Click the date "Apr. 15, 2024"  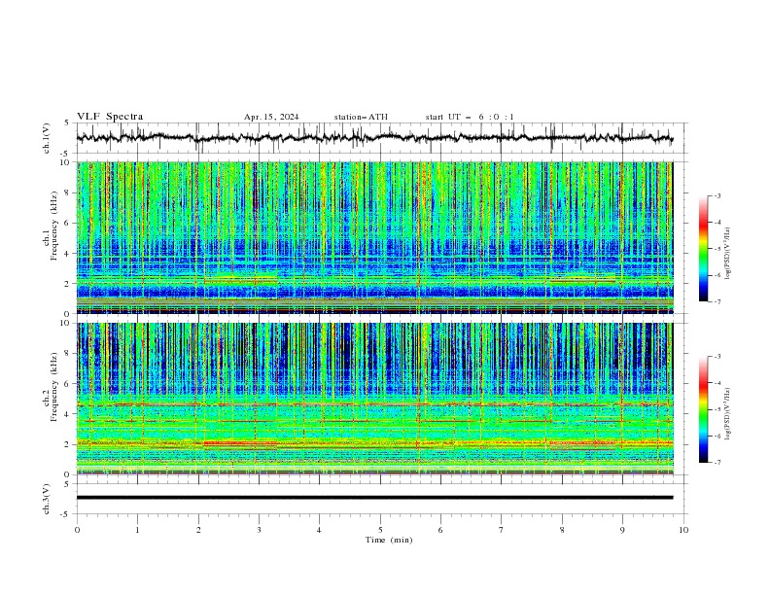271,117
